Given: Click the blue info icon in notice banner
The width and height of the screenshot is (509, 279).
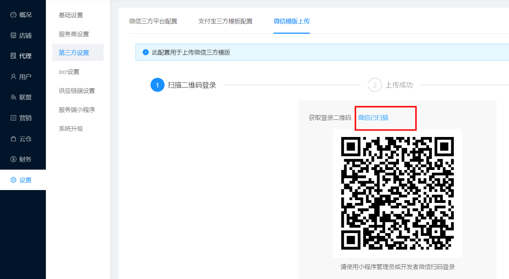Looking at the screenshot, I should [x=146, y=52].
